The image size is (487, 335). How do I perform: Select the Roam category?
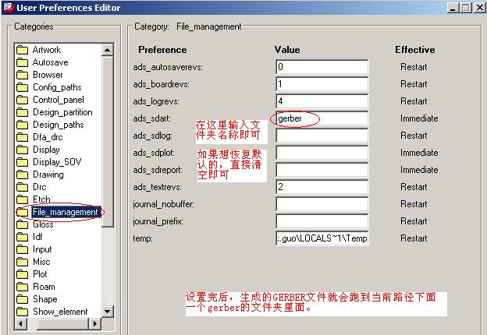(44, 287)
